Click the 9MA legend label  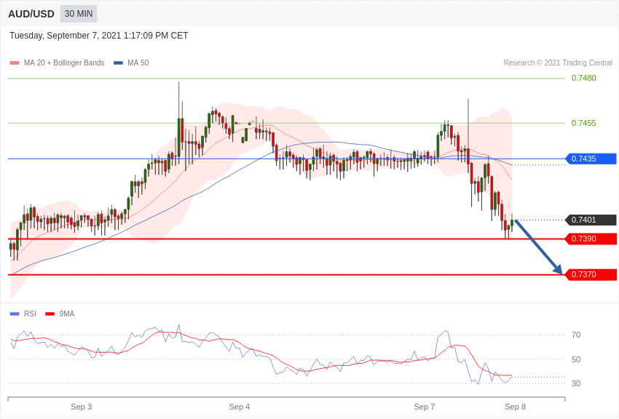[67, 314]
